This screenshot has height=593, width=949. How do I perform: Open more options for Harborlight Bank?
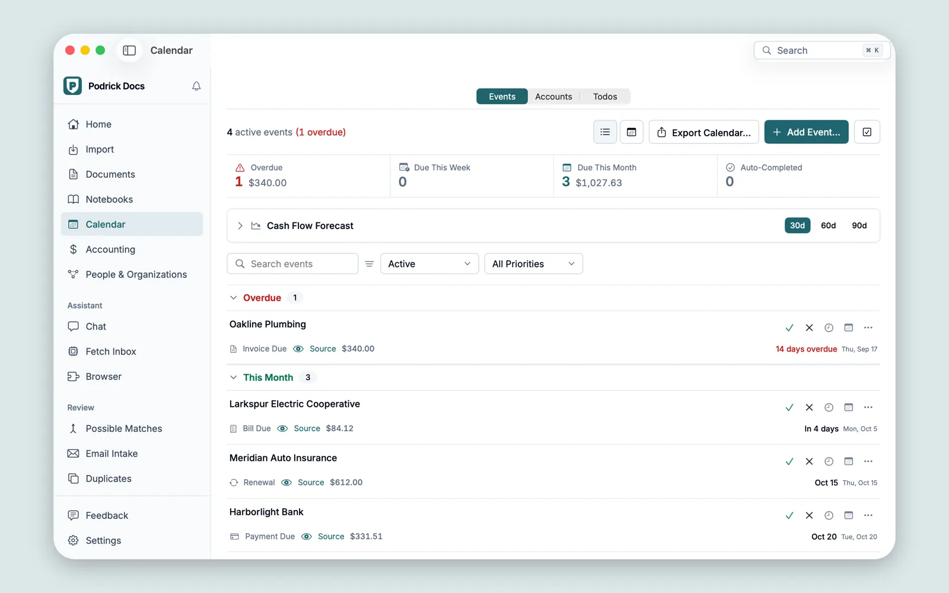point(868,515)
